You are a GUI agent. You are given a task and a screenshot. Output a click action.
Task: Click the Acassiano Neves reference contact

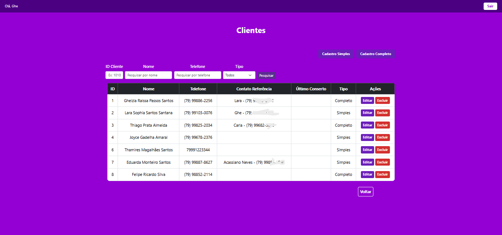point(254,162)
